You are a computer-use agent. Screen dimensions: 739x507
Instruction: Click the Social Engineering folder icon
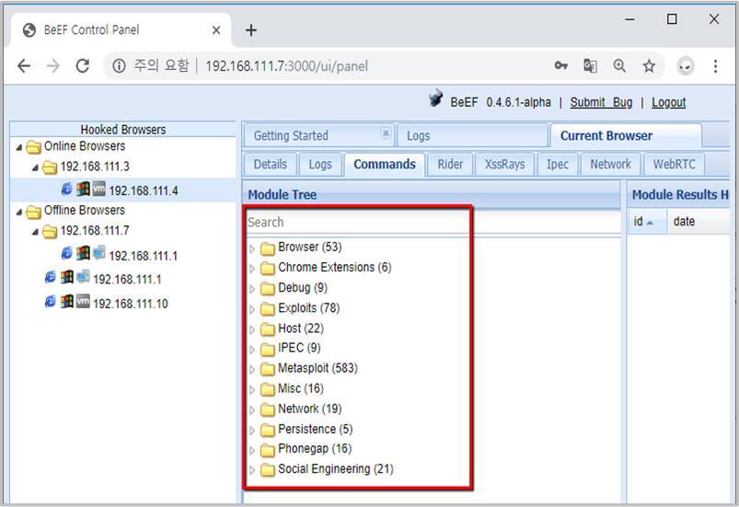[x=268, y=470]
